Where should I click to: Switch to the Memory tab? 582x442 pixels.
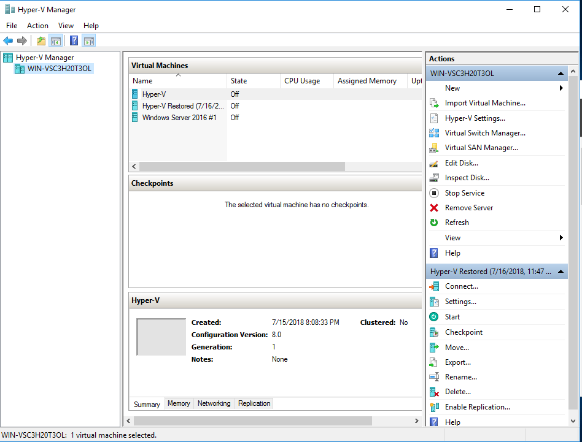pyautogui.click(x=179, y=403)
